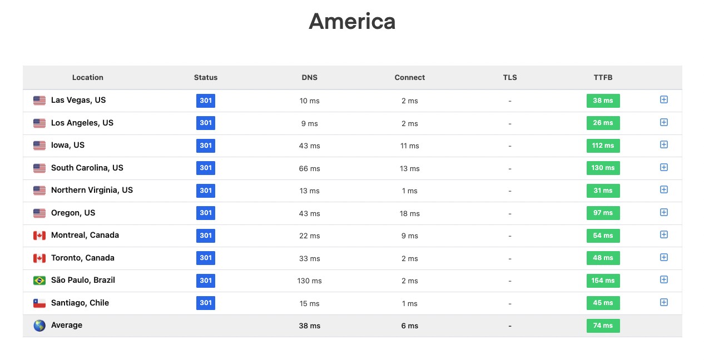Viewport: 704px width, 360px height.
Task: Expand the São Paulo row details
Action: (663, 279)
